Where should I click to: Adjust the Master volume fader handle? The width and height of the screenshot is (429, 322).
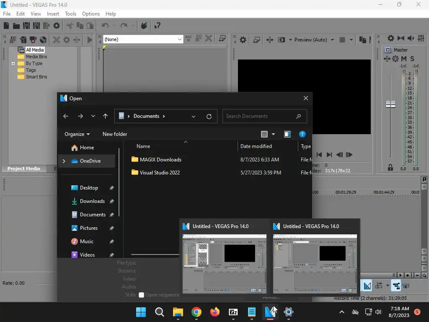[x=390, y=104]
